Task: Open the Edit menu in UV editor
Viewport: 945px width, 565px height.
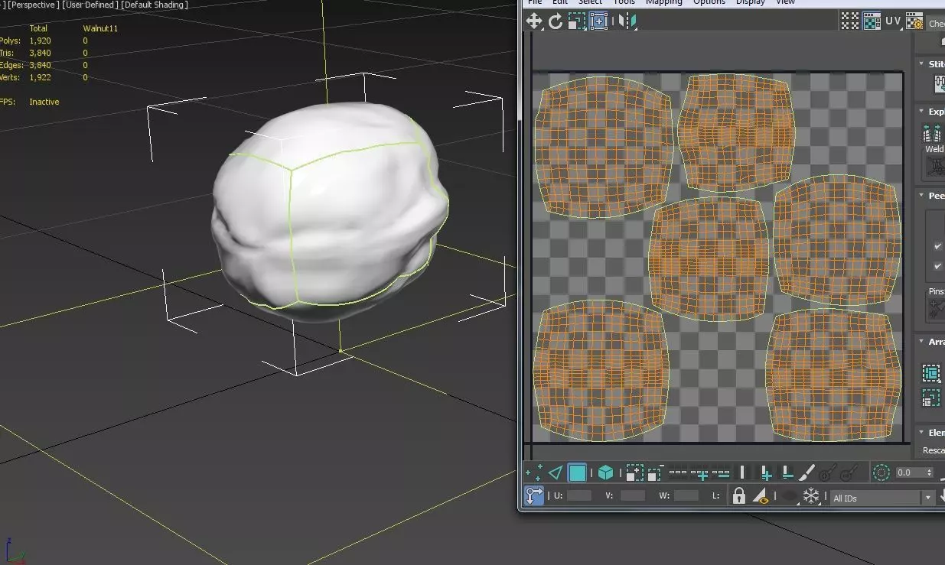Action: (x=560, y=2)
